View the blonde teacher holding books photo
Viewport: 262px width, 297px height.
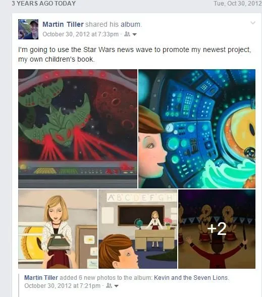(58, 229)
